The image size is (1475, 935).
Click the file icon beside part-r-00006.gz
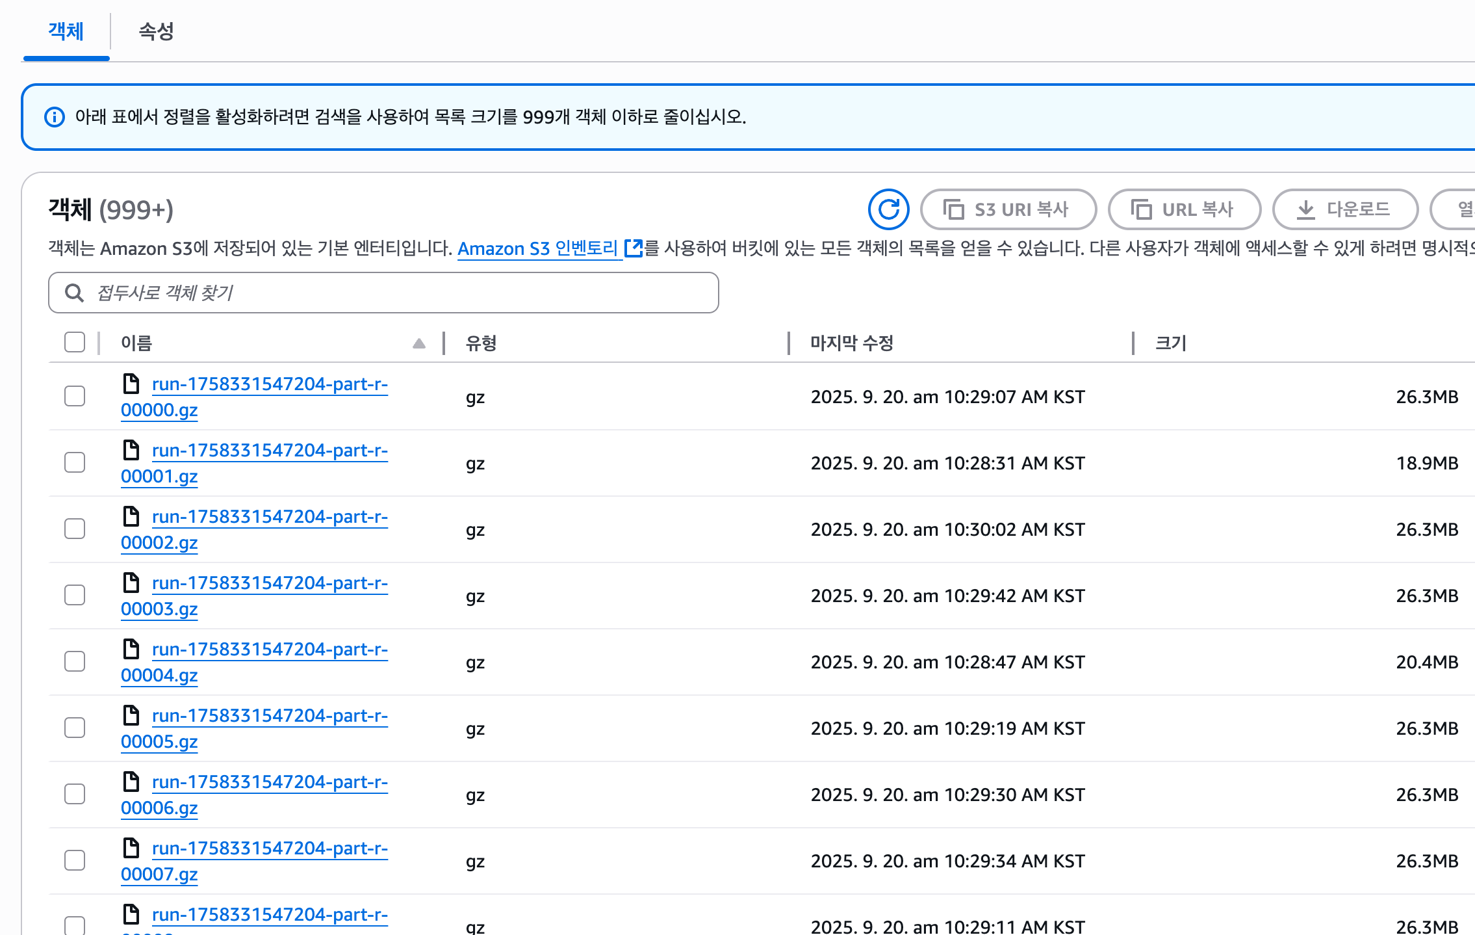pos(131,782)
